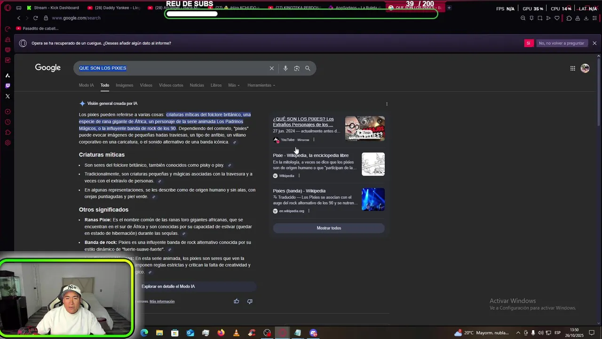Click No, no volver a preguntar
The image size is (602, 339).
(562, 43)
